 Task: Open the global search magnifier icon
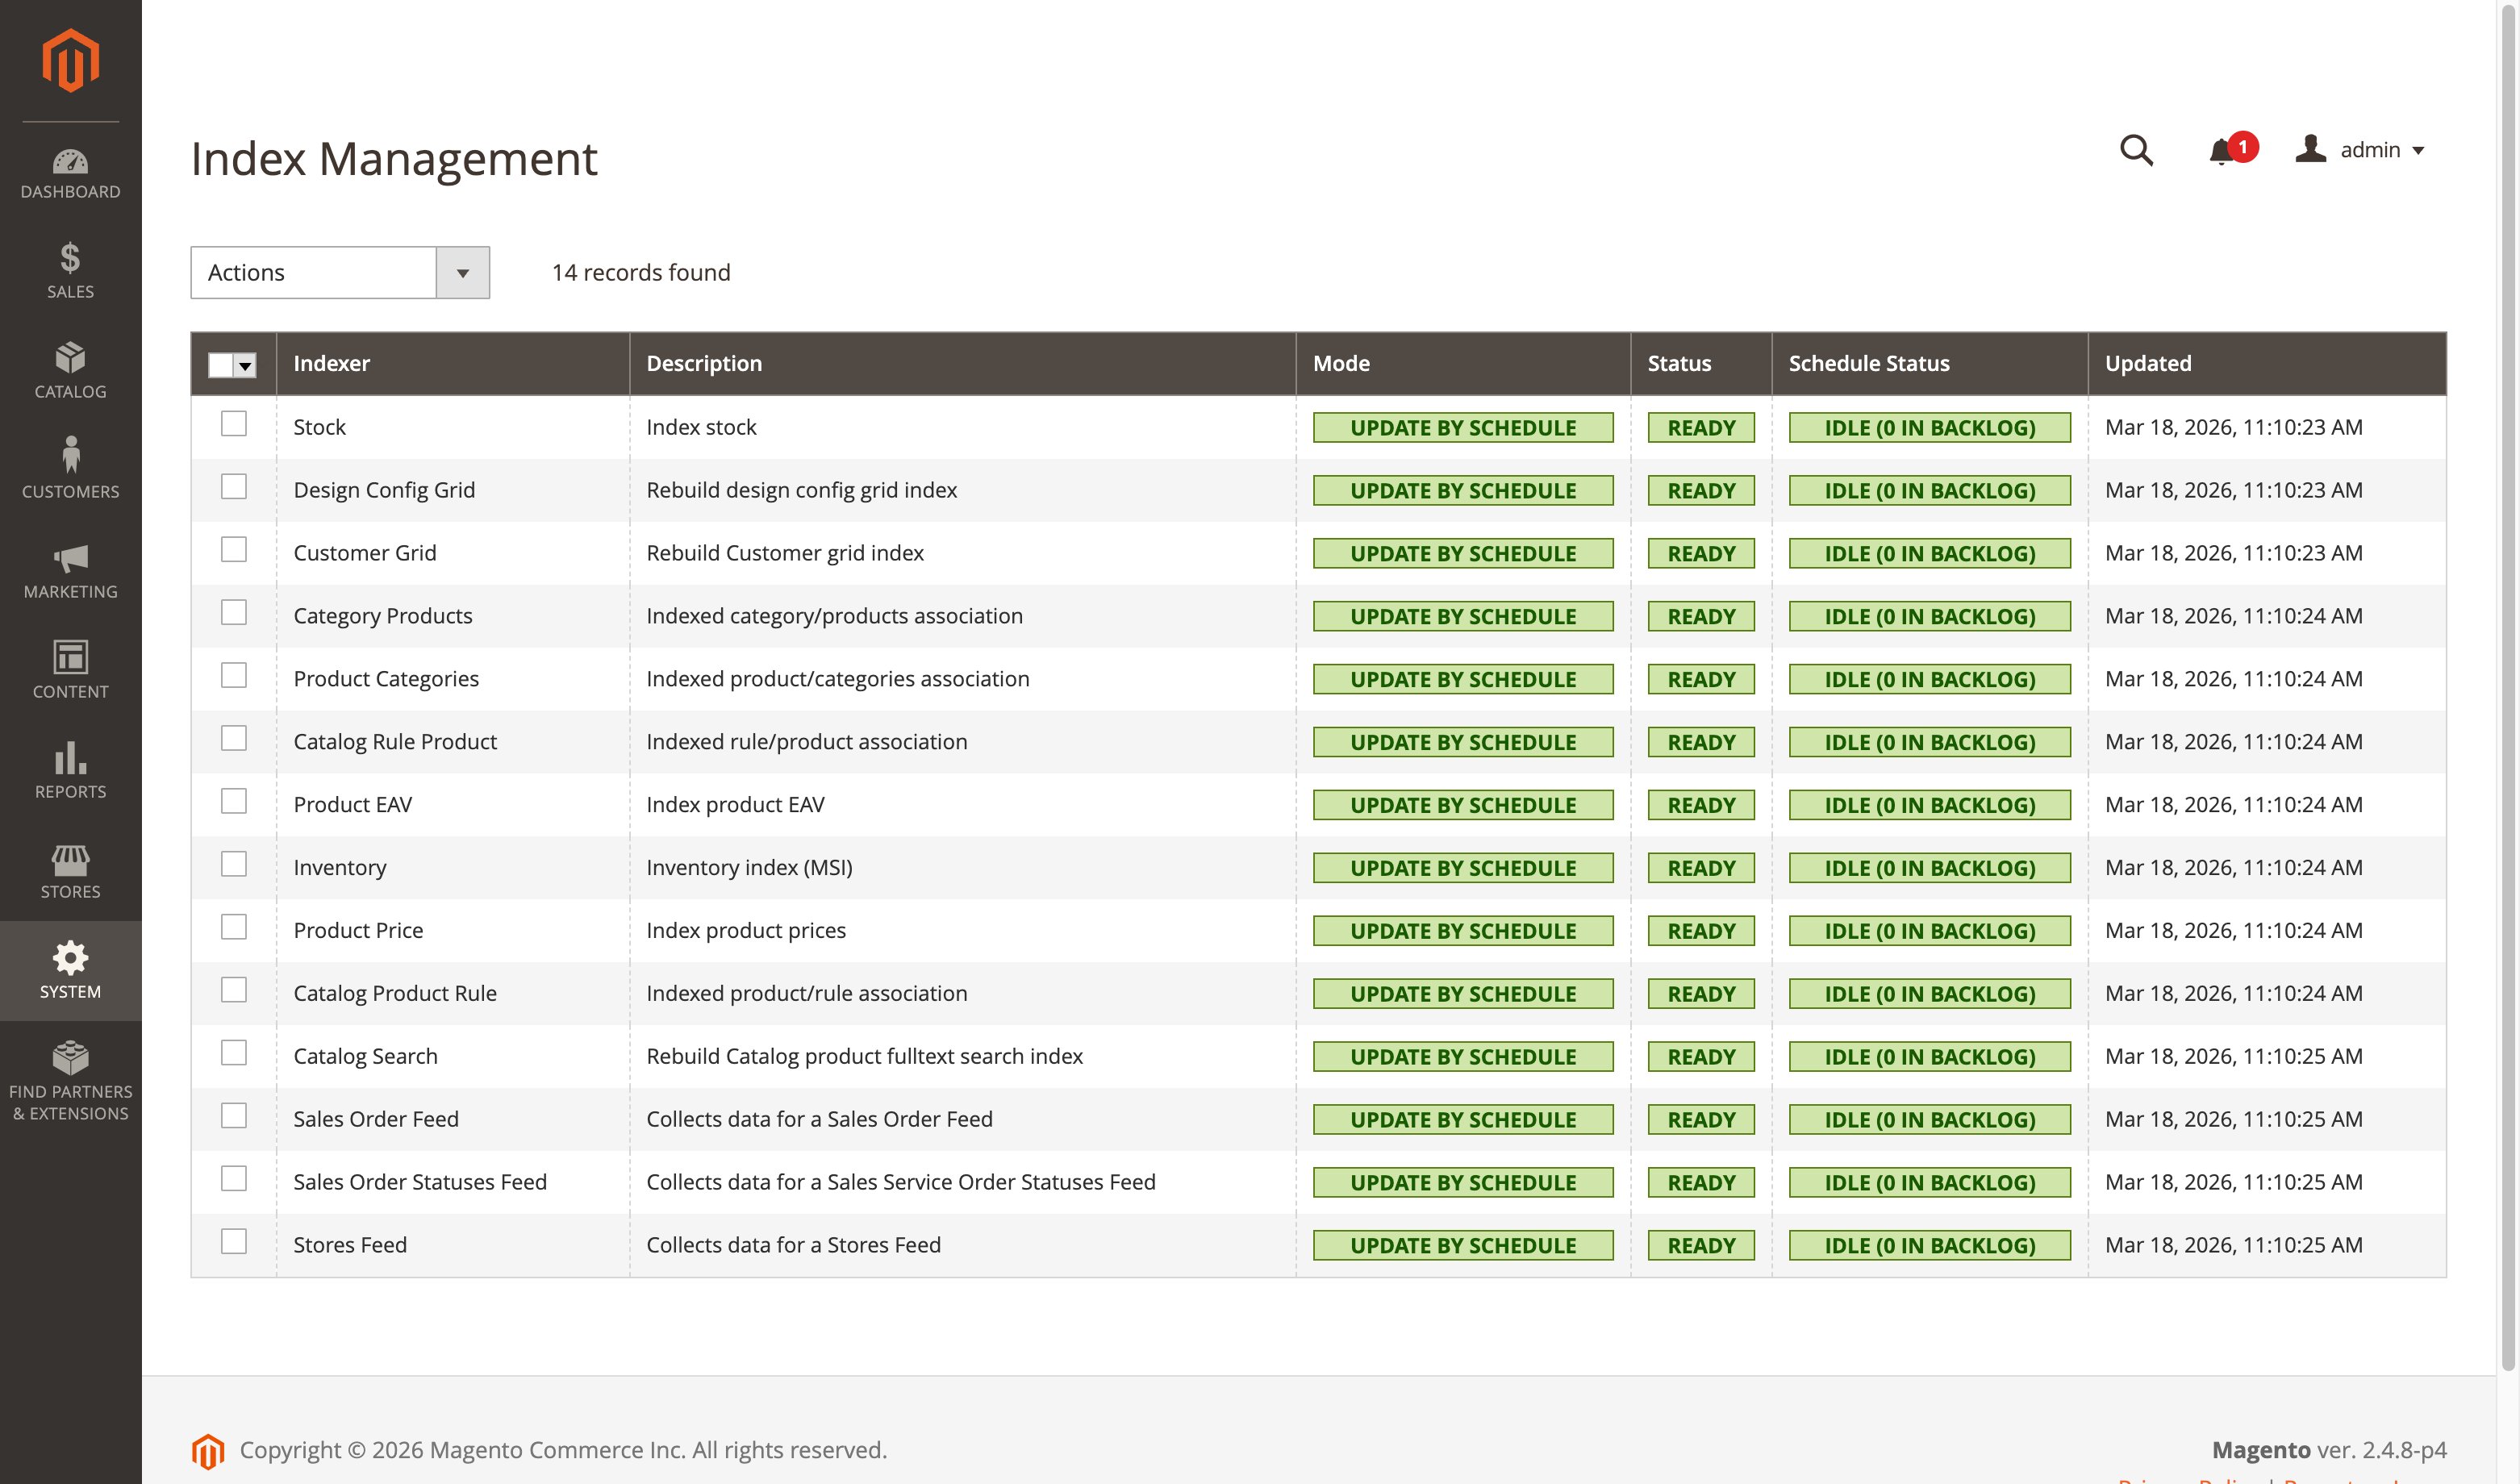point(2136,149)
